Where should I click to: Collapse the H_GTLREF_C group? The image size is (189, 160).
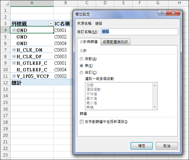tap(14, 63)
